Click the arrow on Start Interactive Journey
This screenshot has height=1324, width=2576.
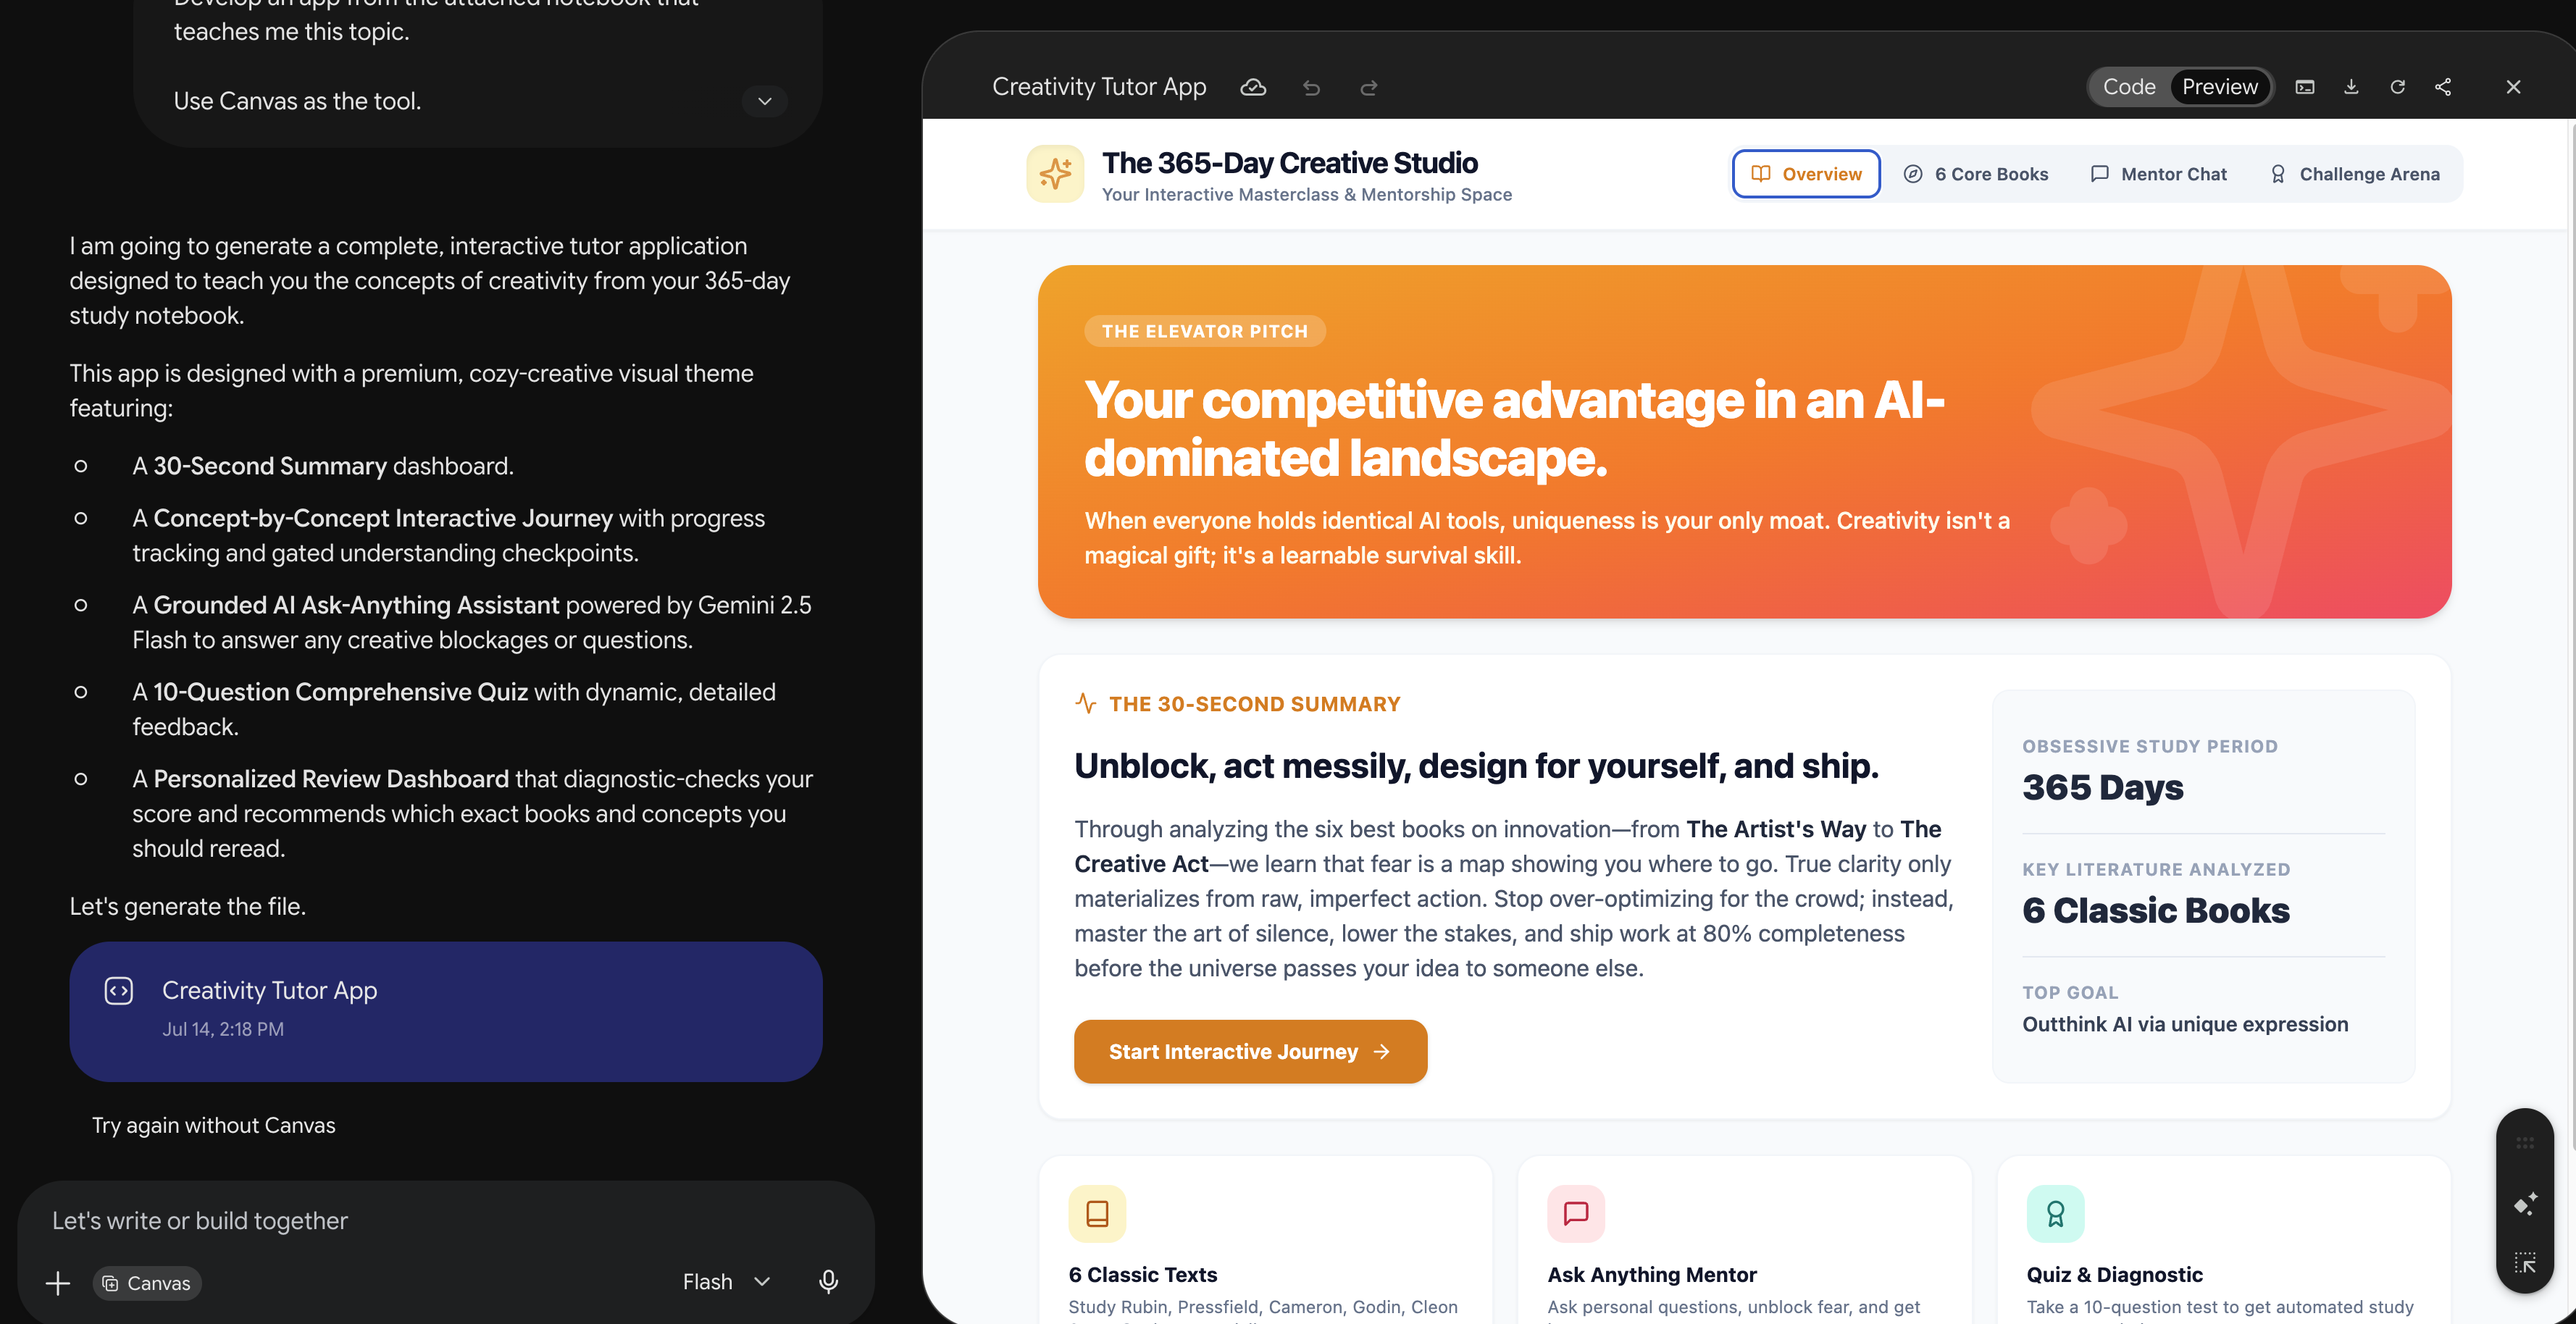[x=1382, y=1051]
